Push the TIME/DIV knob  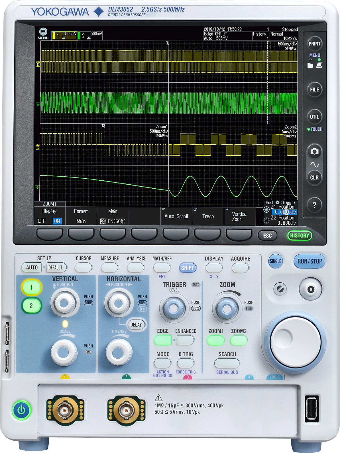(x=119, y=352)
